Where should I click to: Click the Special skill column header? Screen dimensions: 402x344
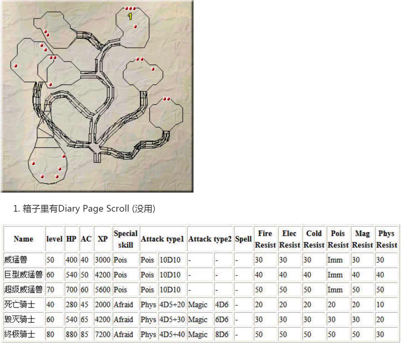coord(125,239)
